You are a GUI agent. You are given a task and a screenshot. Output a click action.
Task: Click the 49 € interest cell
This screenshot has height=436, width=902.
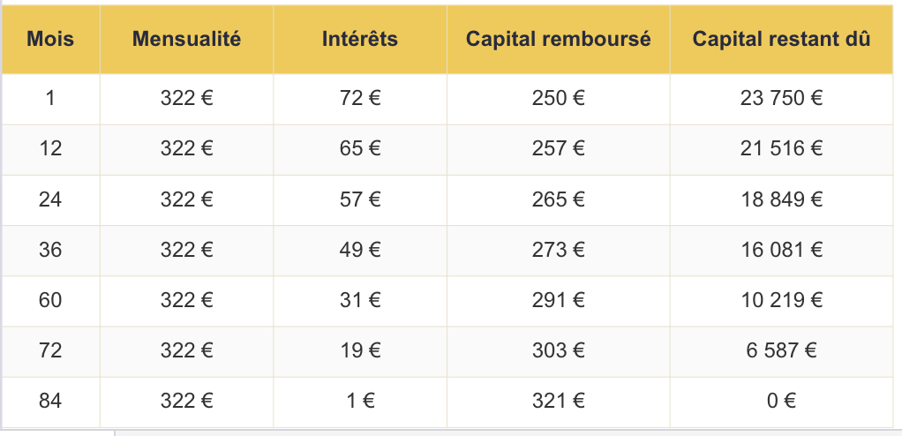click(x=360, y=251)
